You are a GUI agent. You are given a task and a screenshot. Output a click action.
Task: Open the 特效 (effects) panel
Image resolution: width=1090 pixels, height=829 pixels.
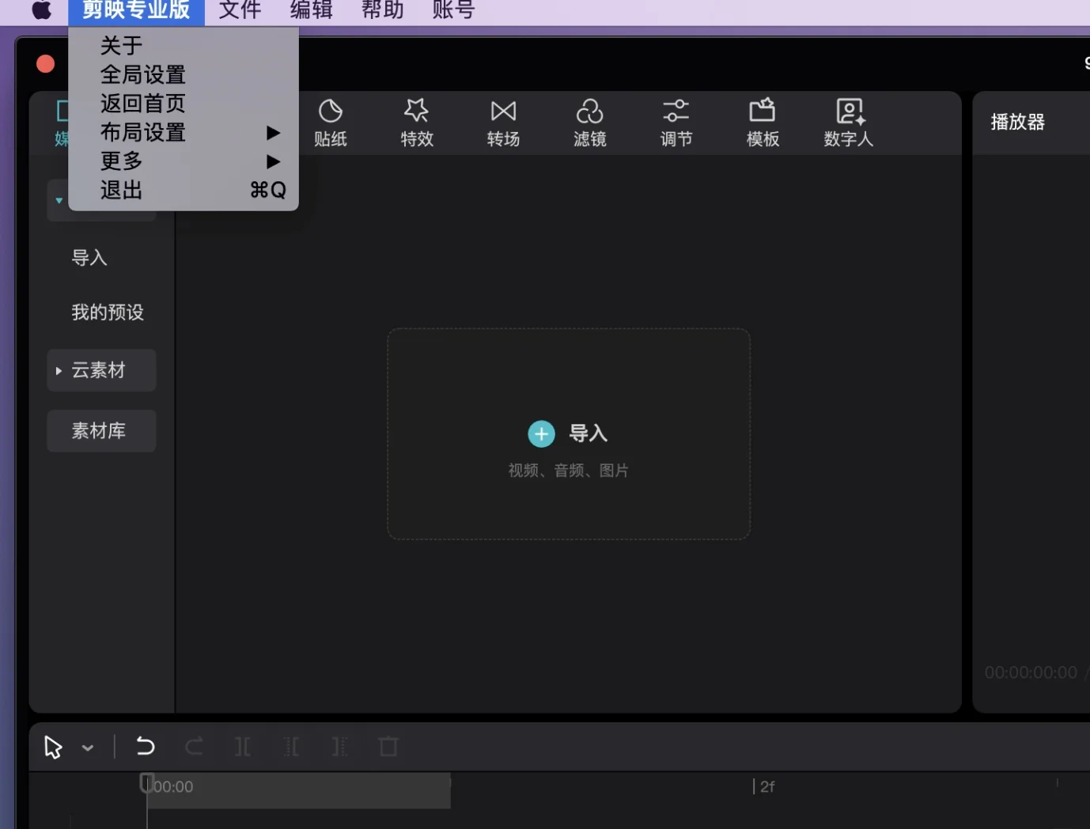[417, 123]
